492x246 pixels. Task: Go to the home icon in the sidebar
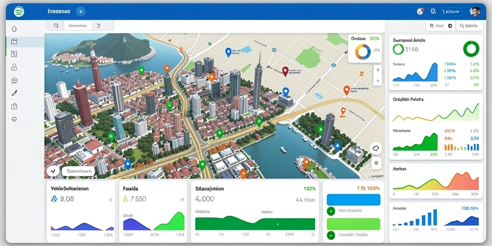click(x=14, y=29)
